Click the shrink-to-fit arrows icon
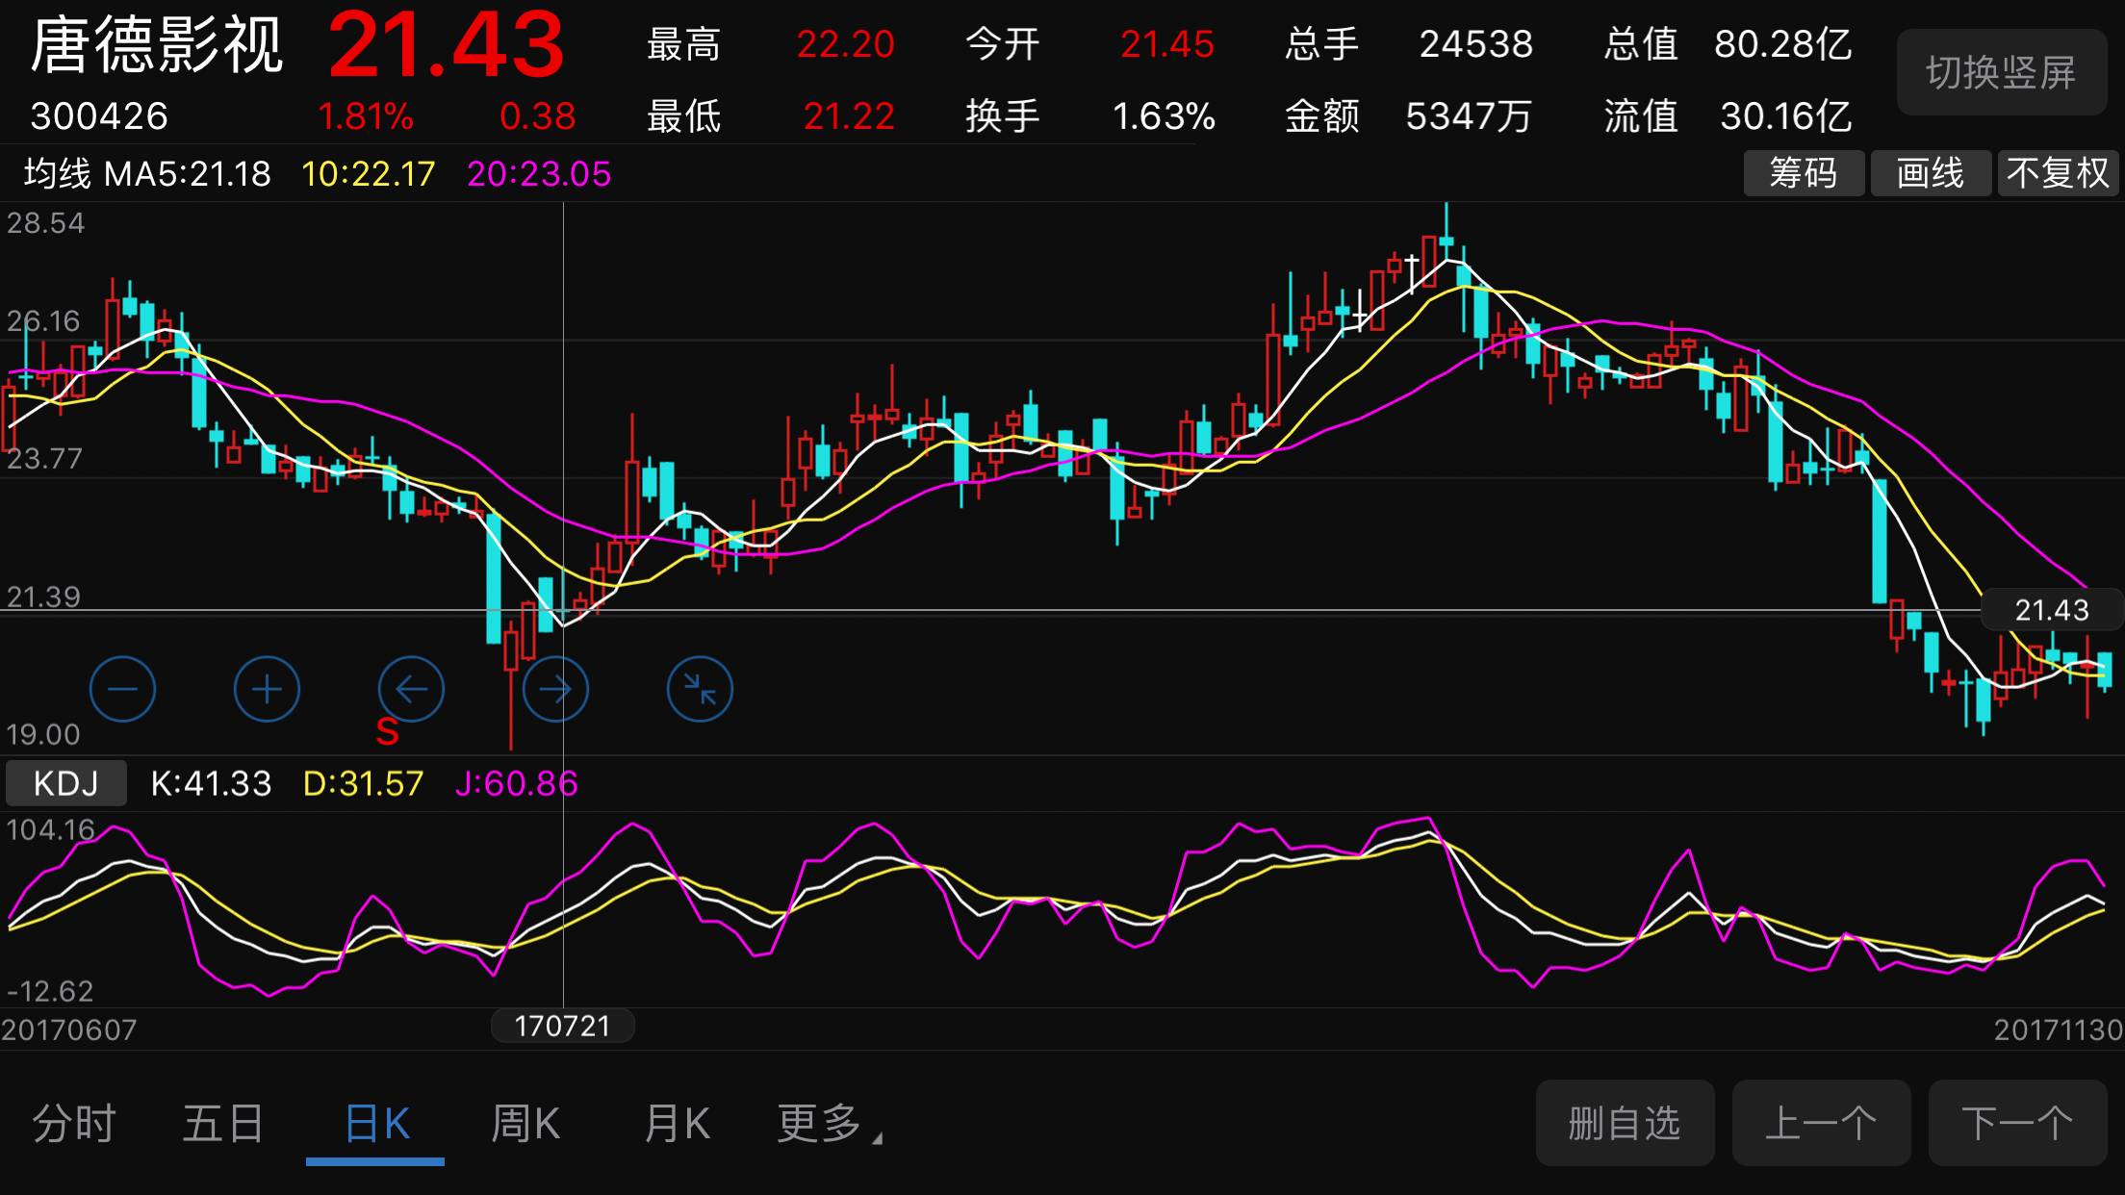Image resolution: width=2125 pixels, height=1195 pixels. coord(700,689)
